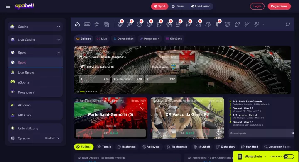299x162 pixels.
Task: Select the rugby ball icon
Action: (237, 24)
